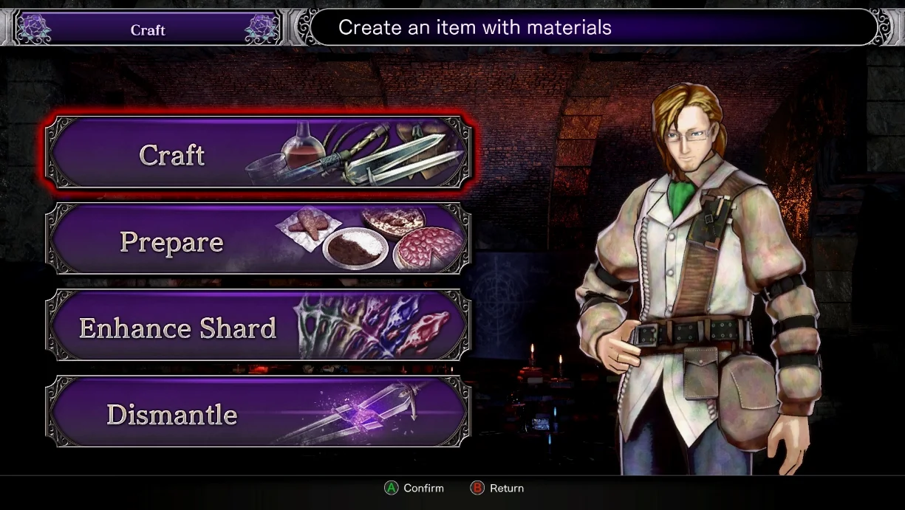
Task: Click the left rose emblem in Craft header
Action: [34, 29]
